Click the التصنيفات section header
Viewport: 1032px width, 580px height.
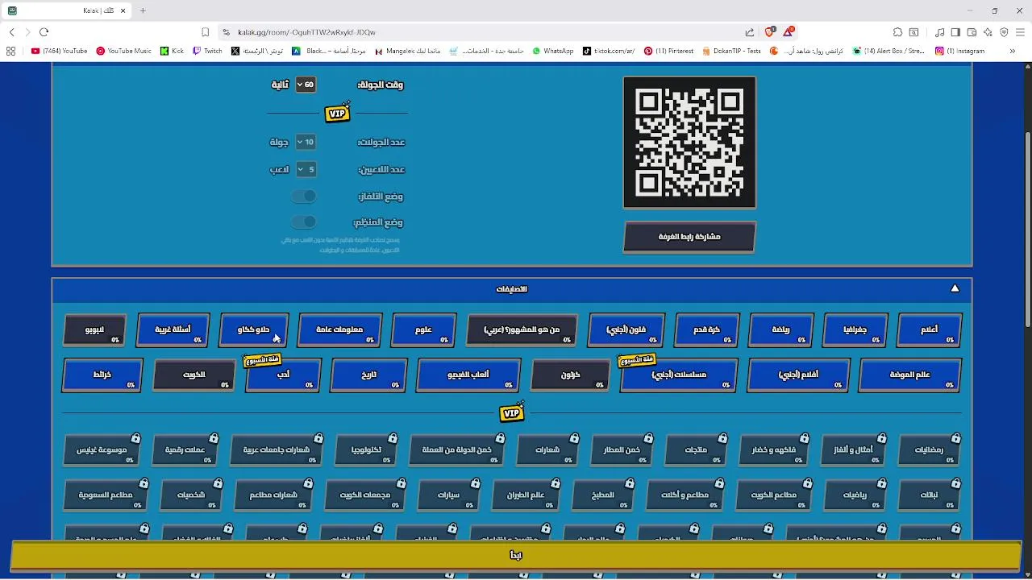512,288
